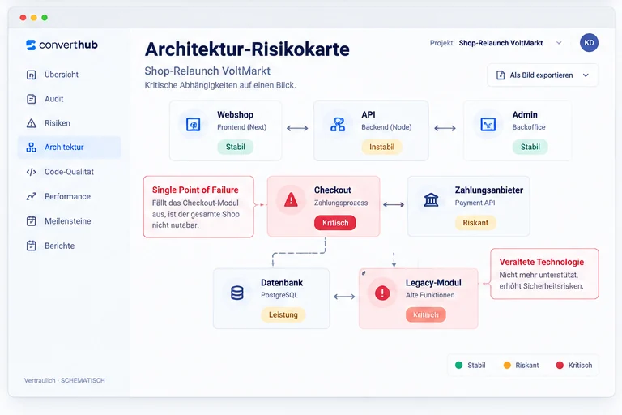This screenshot has height=415, width=622.
Task: Click the Instabil badge on API
Action: click(x=381, y=147)
